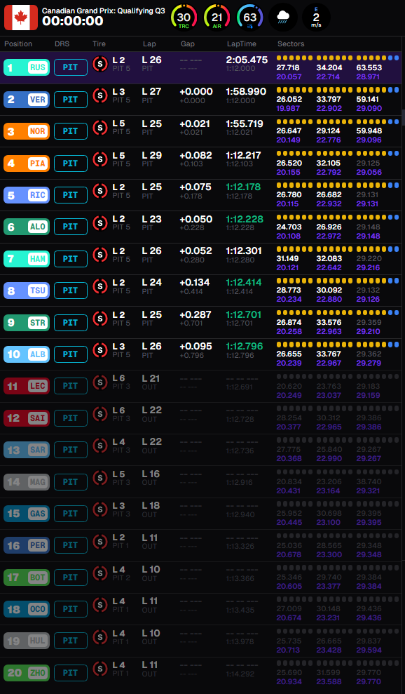
Task: Click the soft tire icon in RUS row
Action: (x=100, y=63)
